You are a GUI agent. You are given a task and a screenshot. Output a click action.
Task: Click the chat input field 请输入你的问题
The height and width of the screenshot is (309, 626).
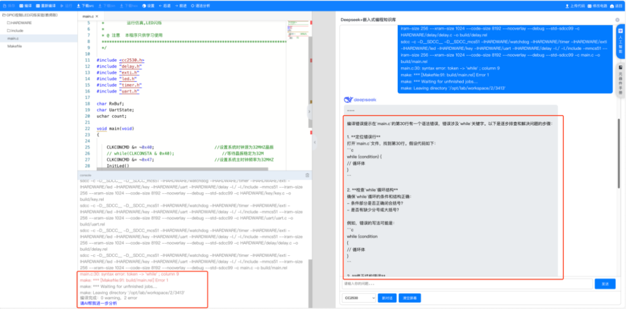pos(467,284)
